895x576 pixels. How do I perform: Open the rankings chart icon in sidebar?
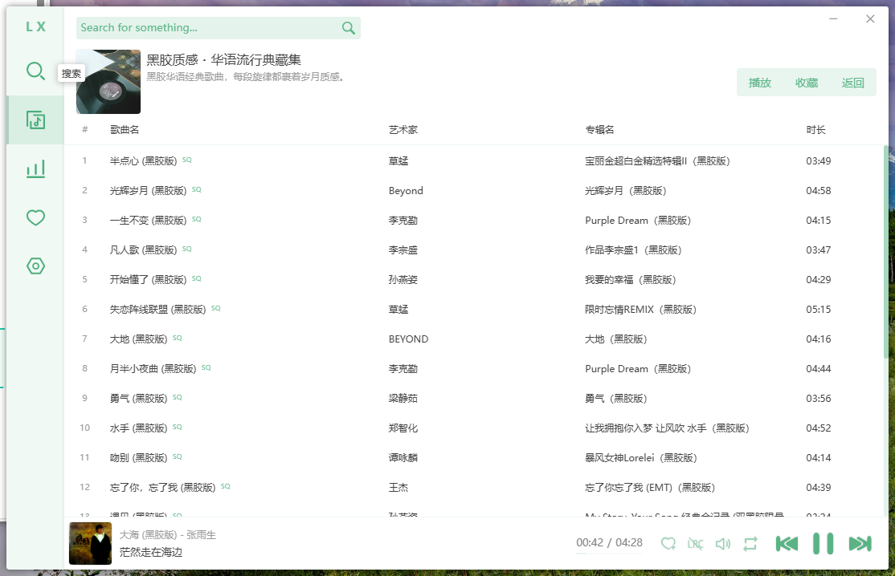click(35, 168)
